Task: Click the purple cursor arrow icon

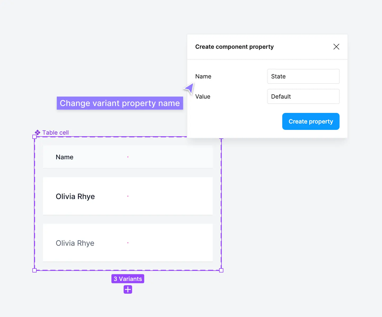Action: [x=189, y=88]
